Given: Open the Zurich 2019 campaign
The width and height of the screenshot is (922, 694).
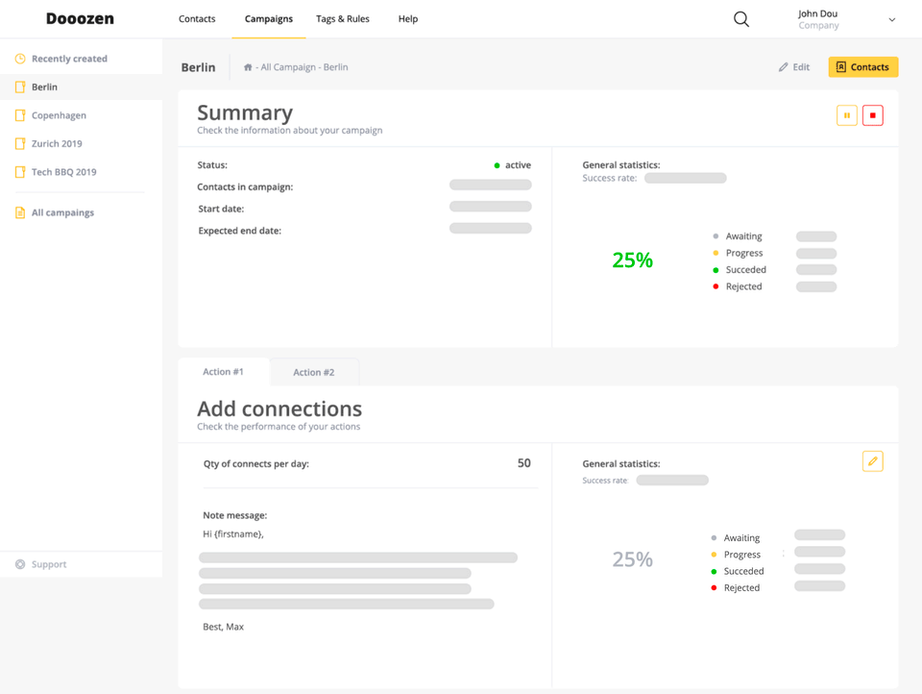Looking at the screenshot, I should [x=57, y=143].
